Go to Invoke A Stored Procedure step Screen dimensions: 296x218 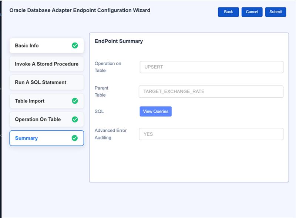click(x=47, y=64)
